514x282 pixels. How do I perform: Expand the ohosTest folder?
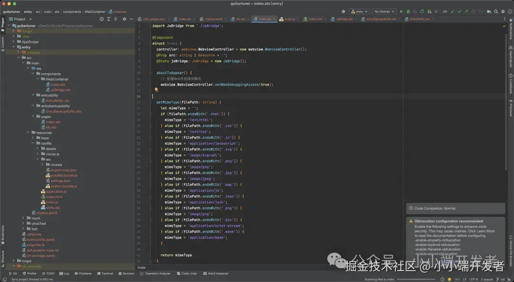tap(23, 224)
